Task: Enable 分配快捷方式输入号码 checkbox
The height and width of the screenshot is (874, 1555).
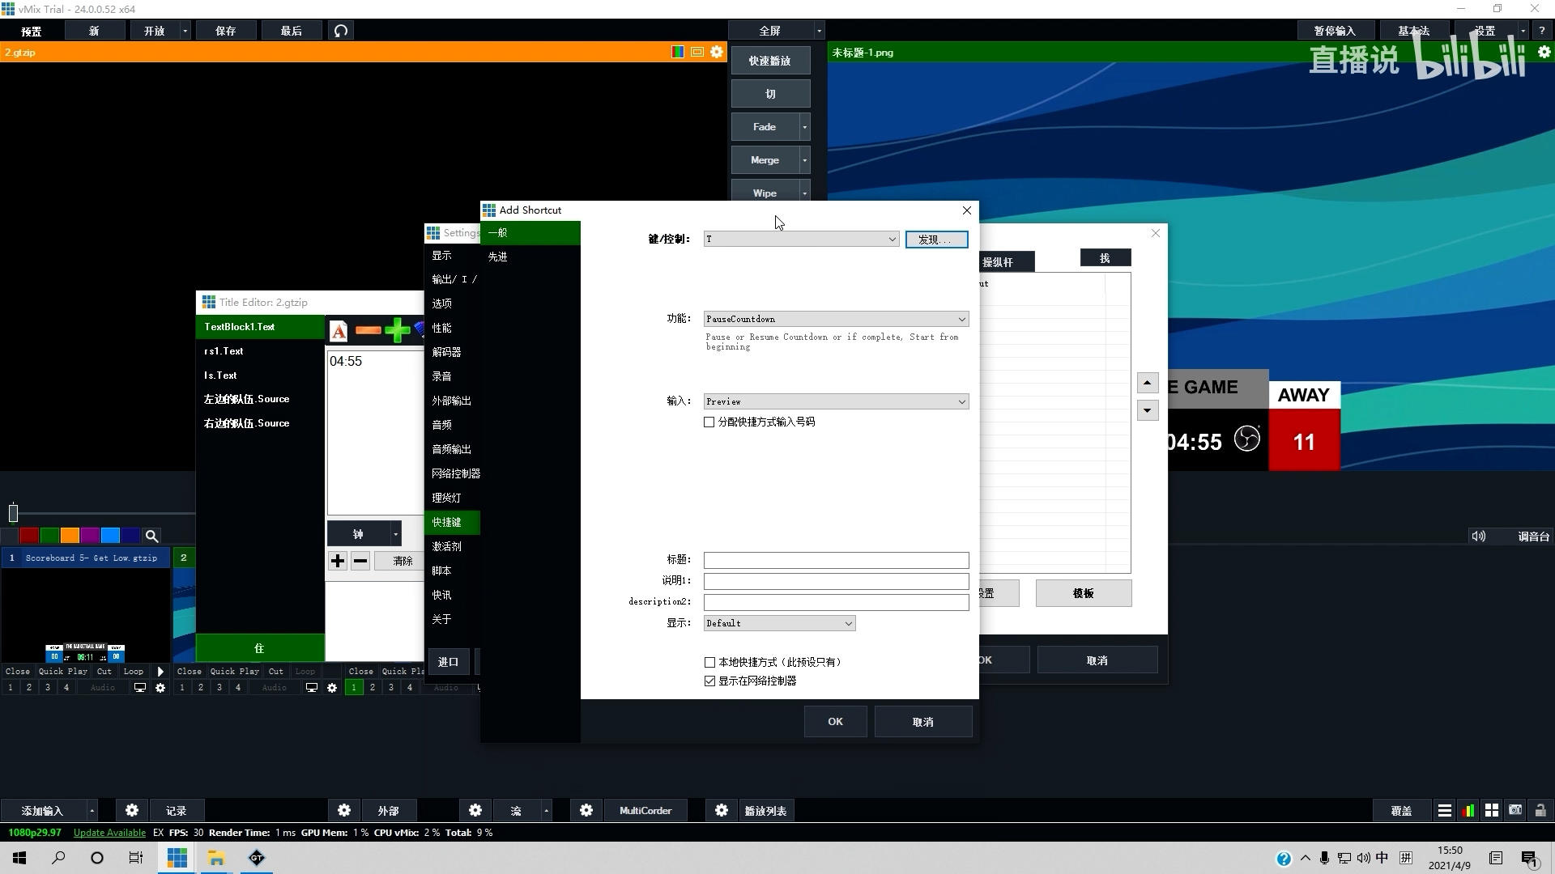Action: [x=709, y=422]
